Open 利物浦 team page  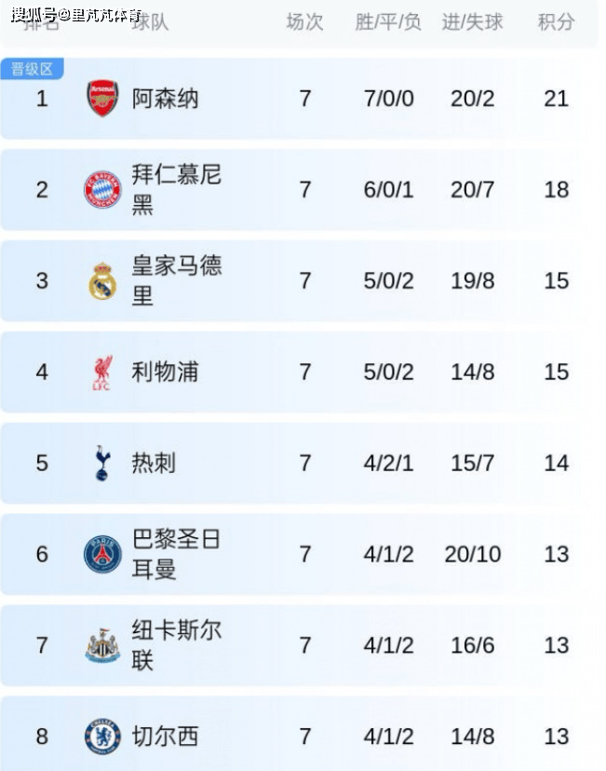pos(165,372)
